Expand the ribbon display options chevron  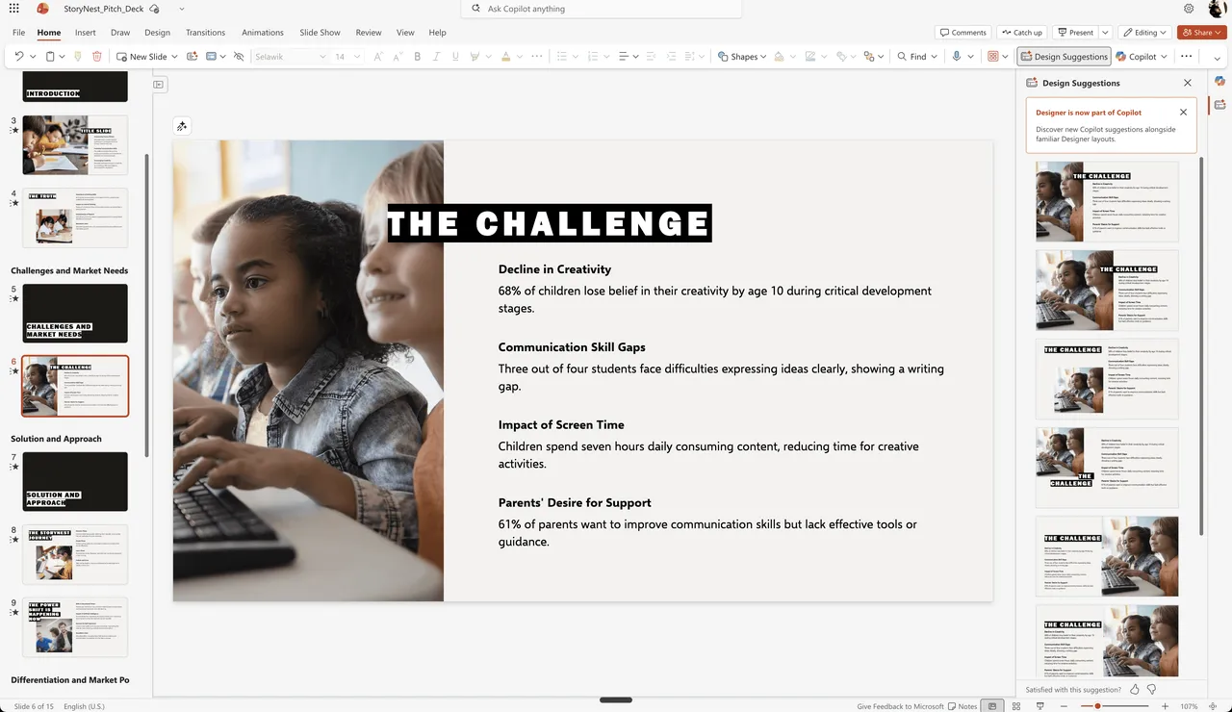pyautogui.click(x=1218, y=58)
